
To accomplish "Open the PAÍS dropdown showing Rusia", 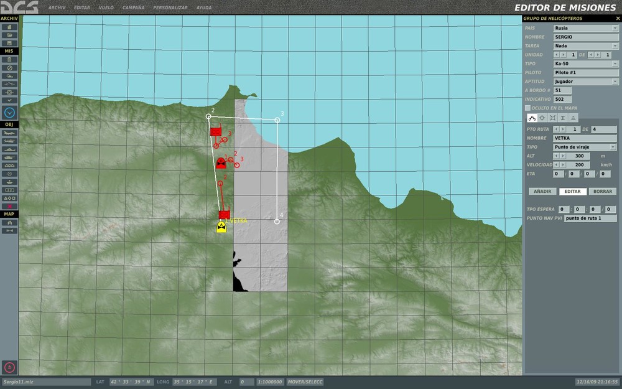I will pyautogui.click(x=616, y=27).
